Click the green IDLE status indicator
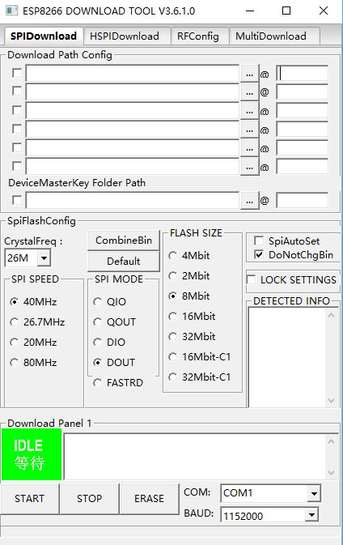This screenshot has height=545, width=343. [32, 454]
